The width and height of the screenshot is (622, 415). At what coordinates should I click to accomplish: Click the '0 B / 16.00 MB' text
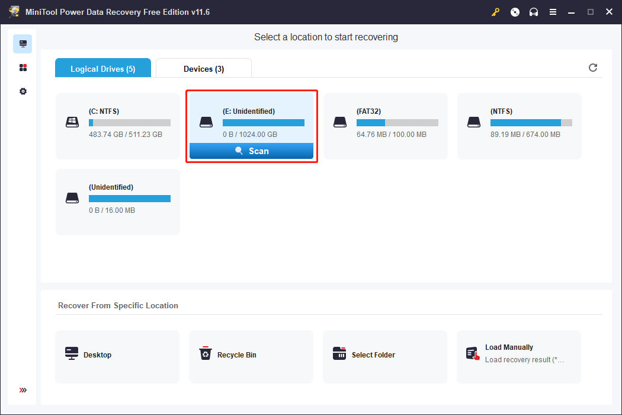[112, 210]
